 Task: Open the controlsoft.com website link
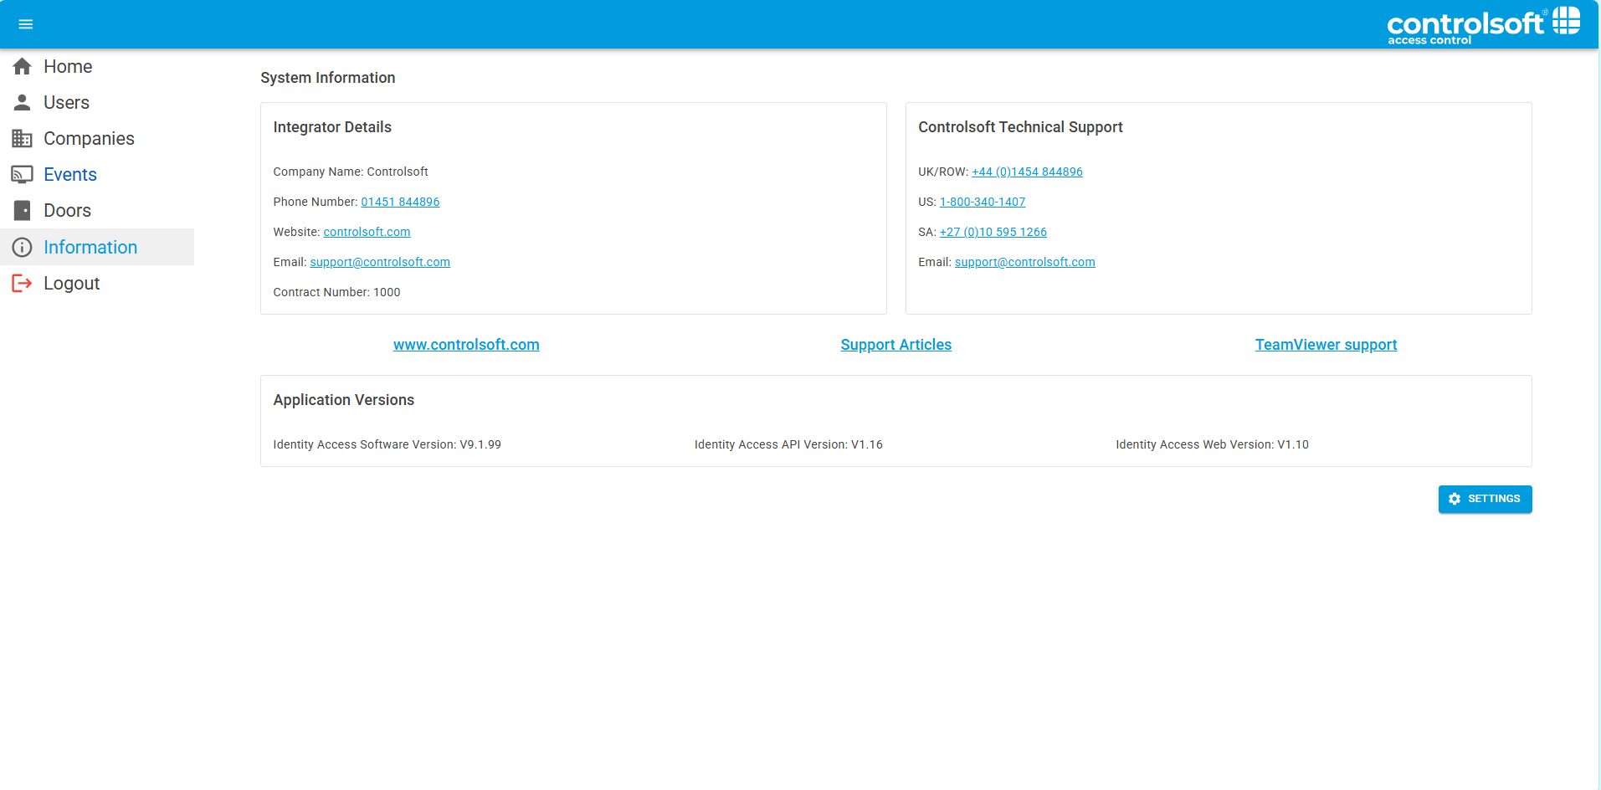pos(367,232)
